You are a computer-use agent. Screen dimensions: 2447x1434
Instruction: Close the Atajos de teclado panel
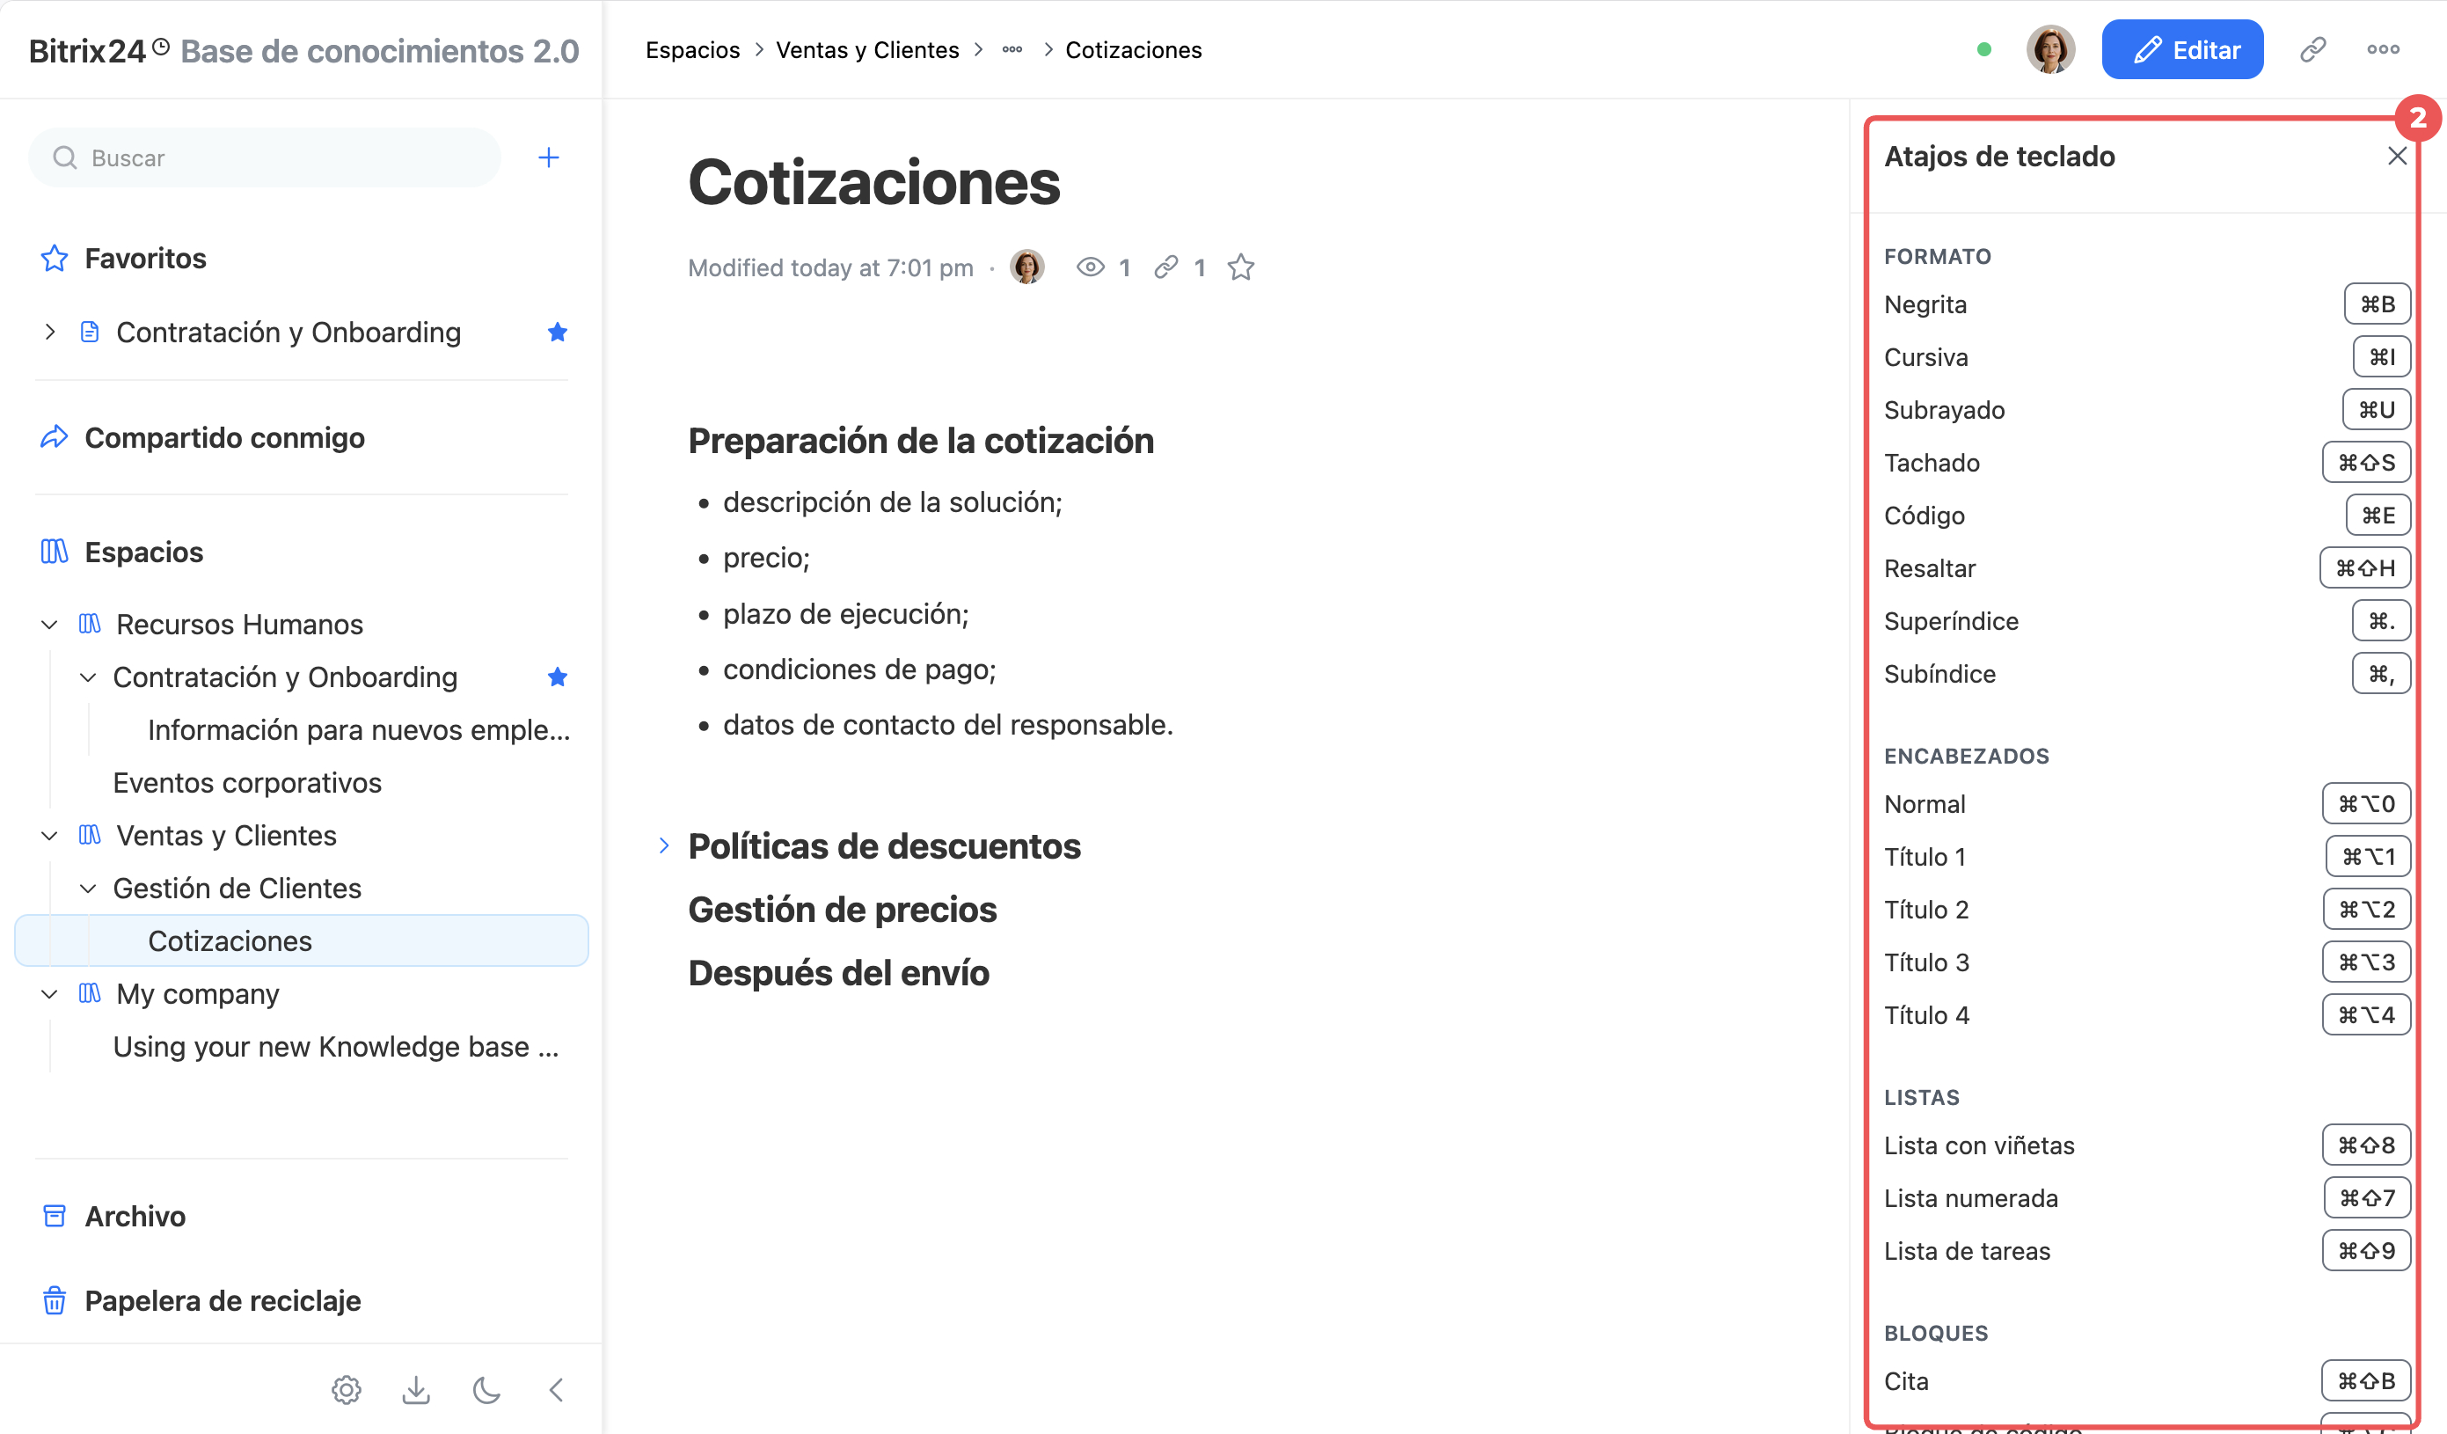tap(2397, 157)
